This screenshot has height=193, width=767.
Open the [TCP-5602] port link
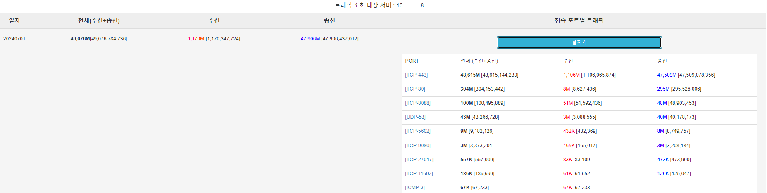(x=418, y=131)
